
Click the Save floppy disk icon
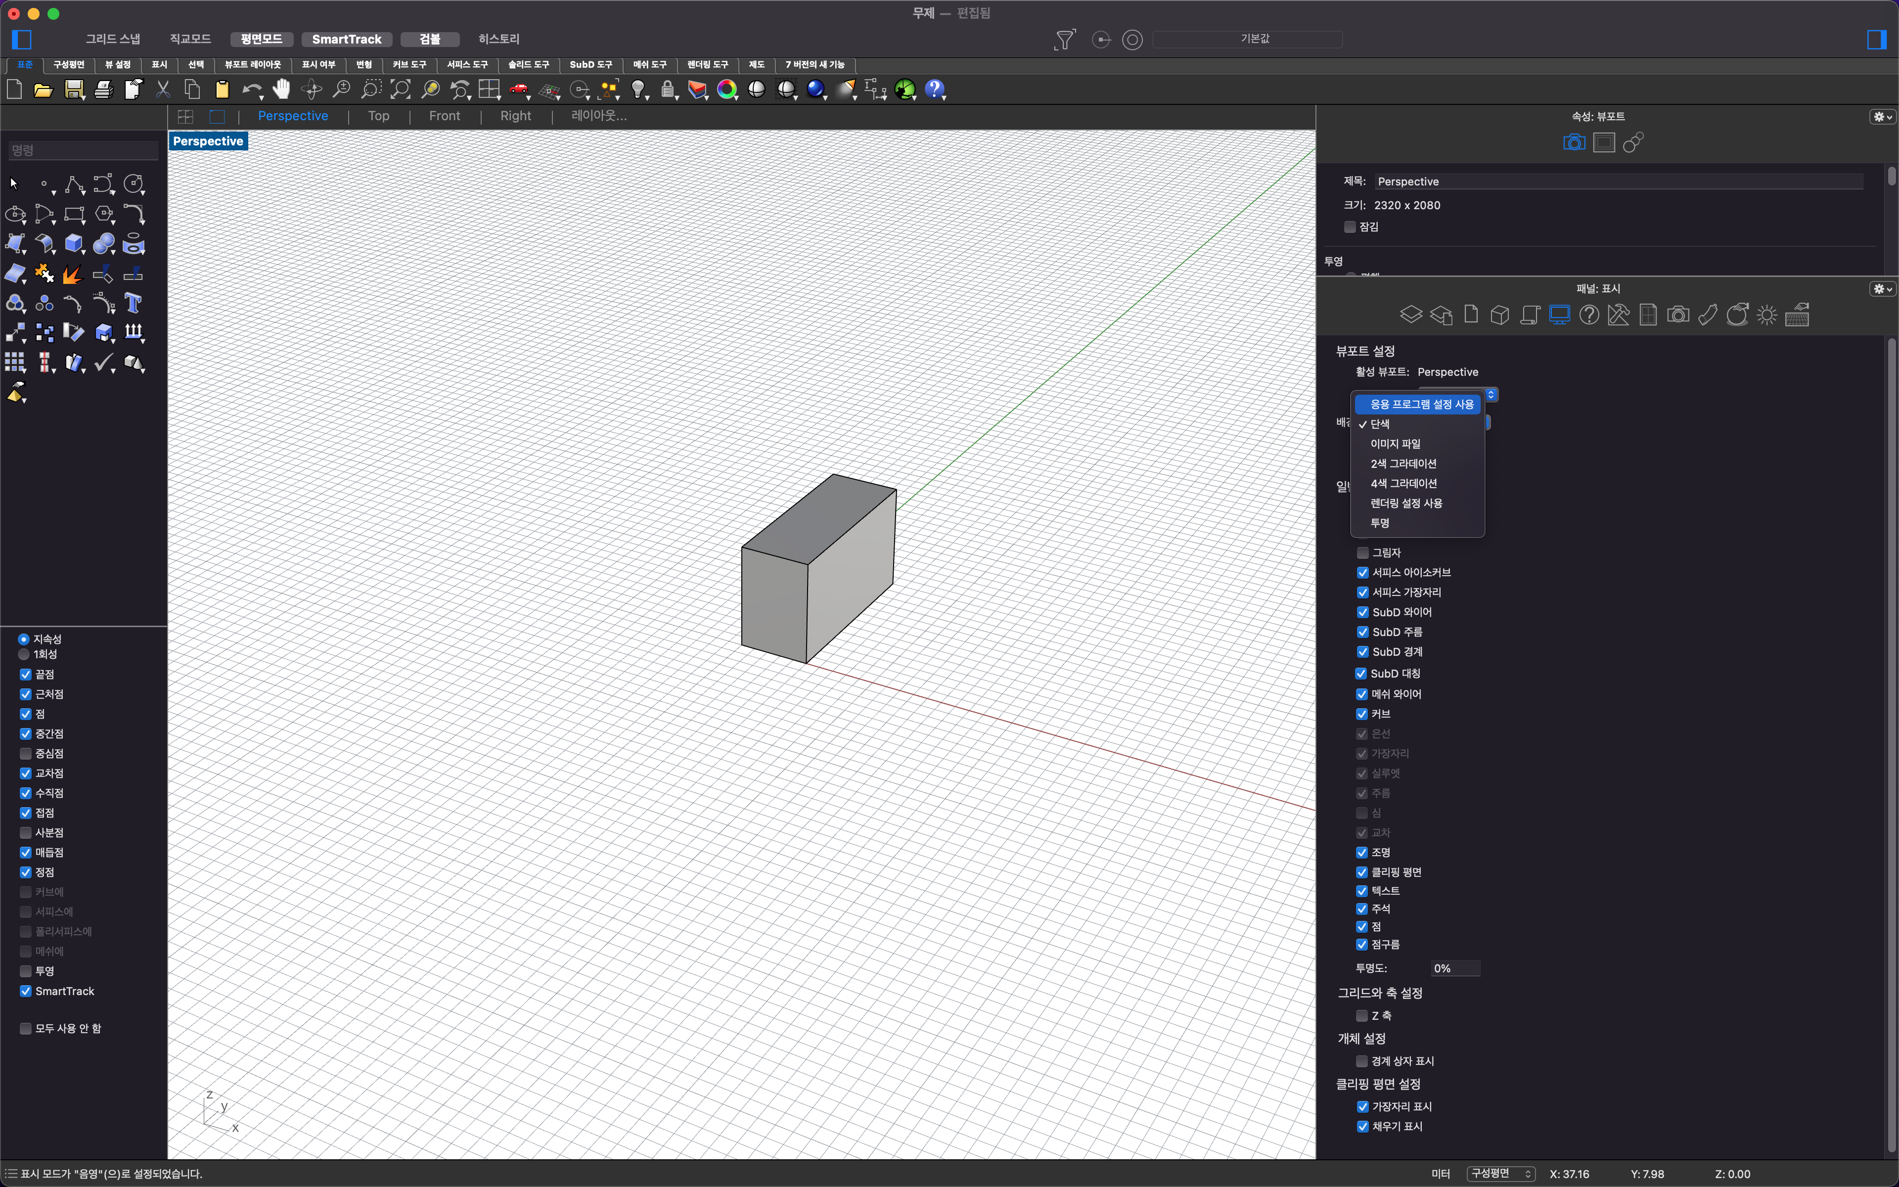[x=74, y=90]
